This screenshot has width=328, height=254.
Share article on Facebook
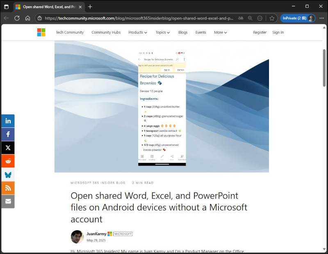(8, 134)
